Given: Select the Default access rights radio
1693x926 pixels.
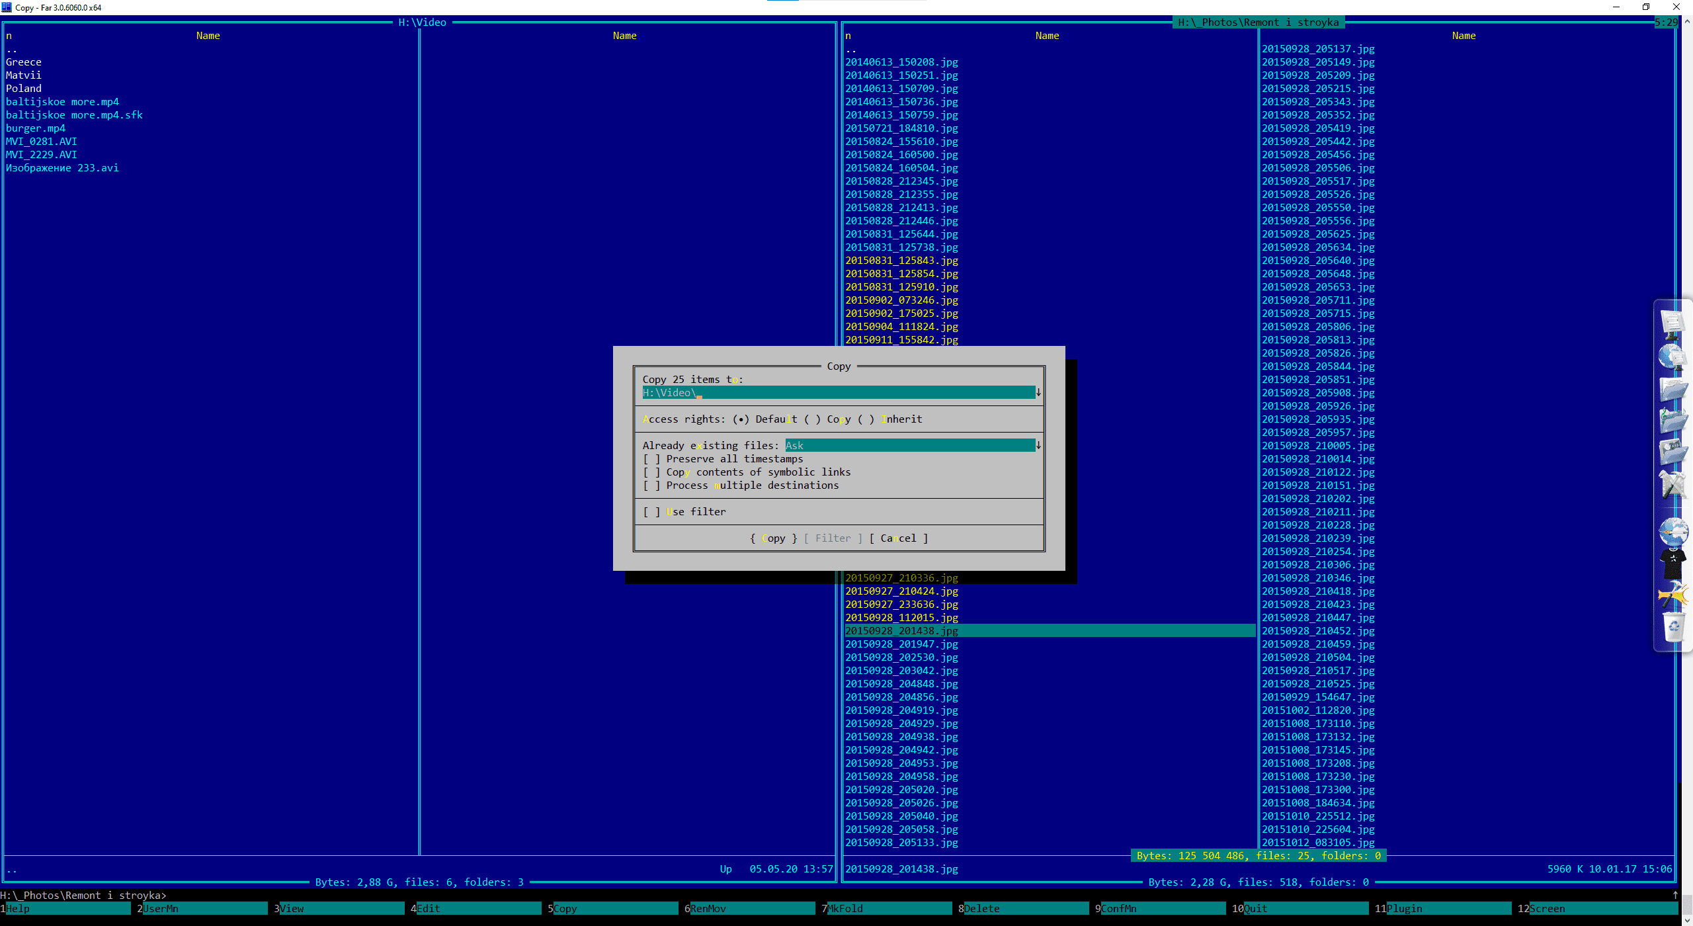Looking at the screenshot, I should click(x=741, y=419).
